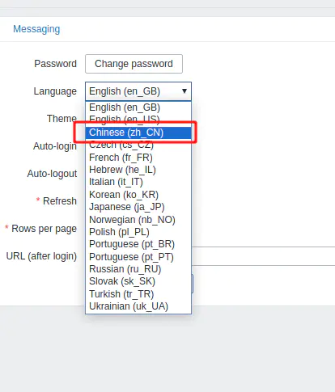Select English (en_GB) from language list

pos(138,107)
